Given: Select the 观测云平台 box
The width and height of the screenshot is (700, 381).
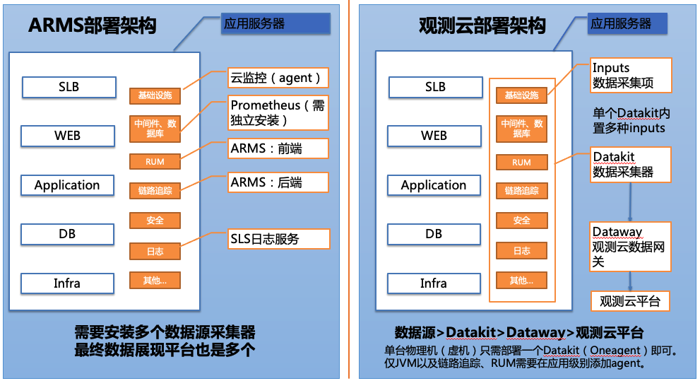Looking at the screenshot, I should [630, 302].
